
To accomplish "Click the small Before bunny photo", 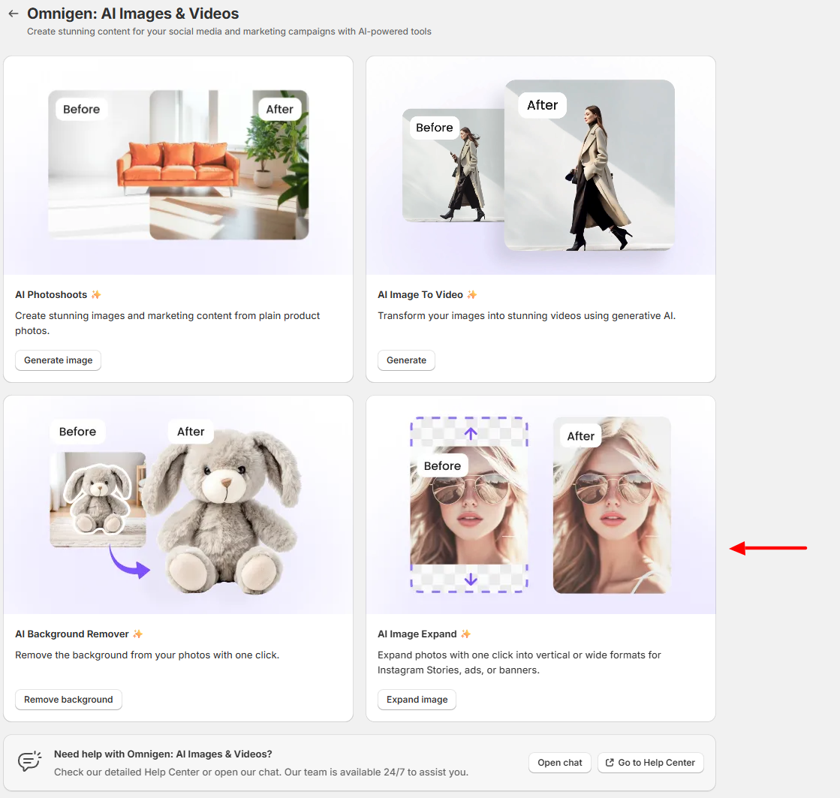I will (x=98, y=499).
